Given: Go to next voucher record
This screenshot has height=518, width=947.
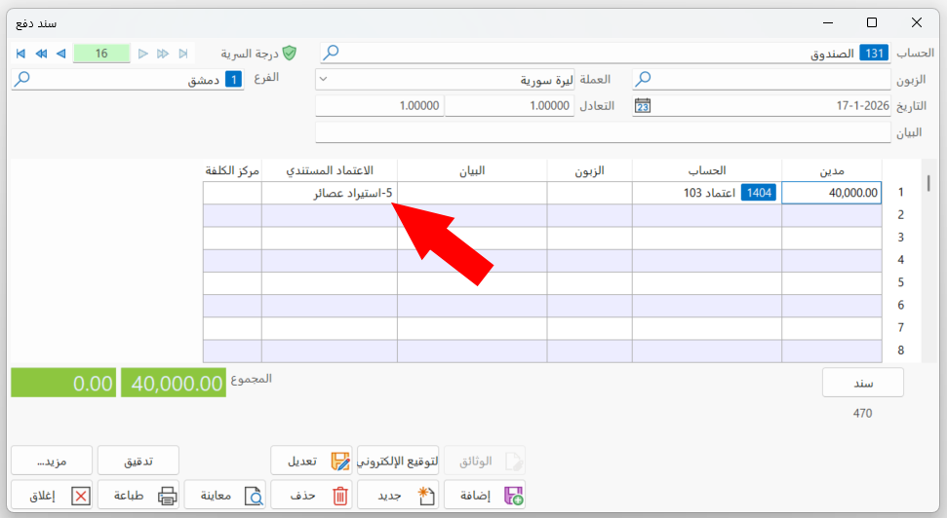Looking at the screenshot, I should (x=143, y=54).
